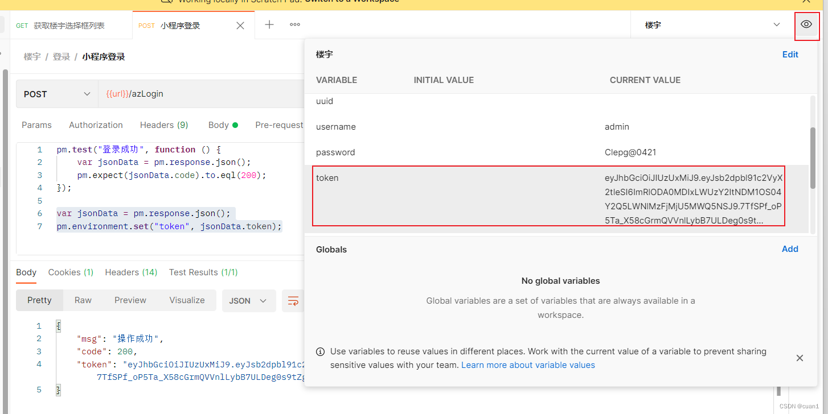Click the pm.expect code line in script
The width and height of the screenshot is (828, 414).
coord(172,175)
